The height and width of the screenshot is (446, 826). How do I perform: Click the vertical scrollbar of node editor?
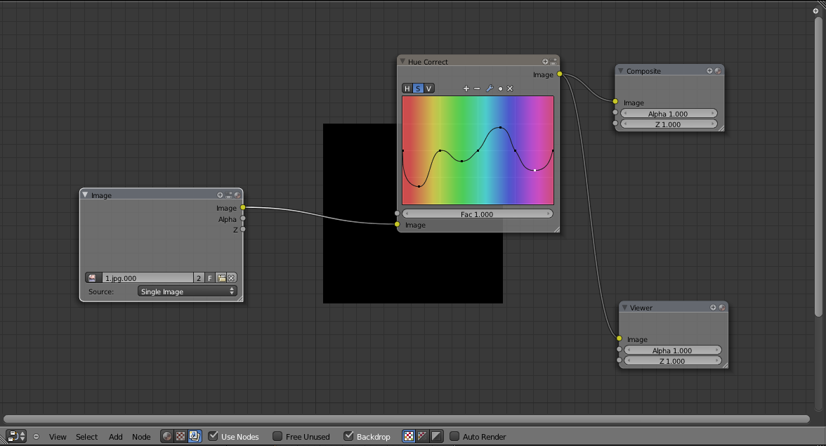[x=818, y=166]
